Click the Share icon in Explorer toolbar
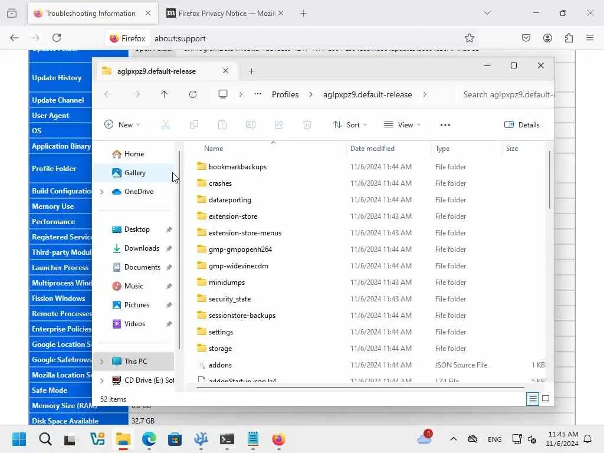The image size is (604, 453). point(279,125)
